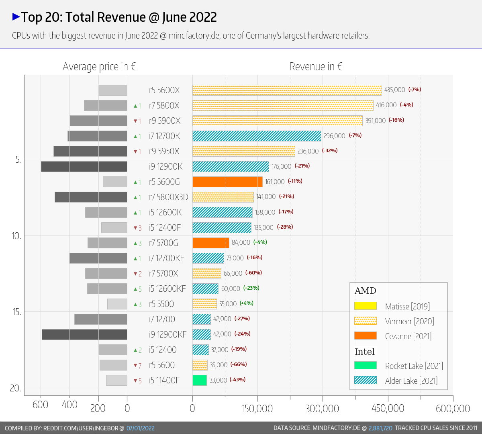Click the green up arrow beside i5 12600KF
This screenshot has width=482, height=434.
(x=136, y=289)
